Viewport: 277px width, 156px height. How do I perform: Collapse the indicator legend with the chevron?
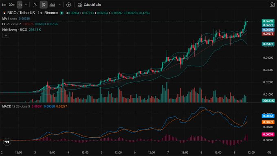(x=6, y=36)
